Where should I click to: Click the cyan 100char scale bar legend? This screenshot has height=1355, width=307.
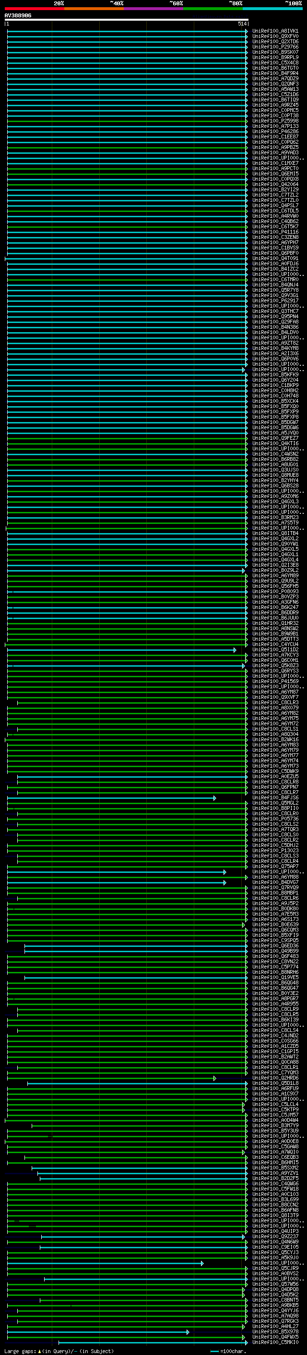214,1351
